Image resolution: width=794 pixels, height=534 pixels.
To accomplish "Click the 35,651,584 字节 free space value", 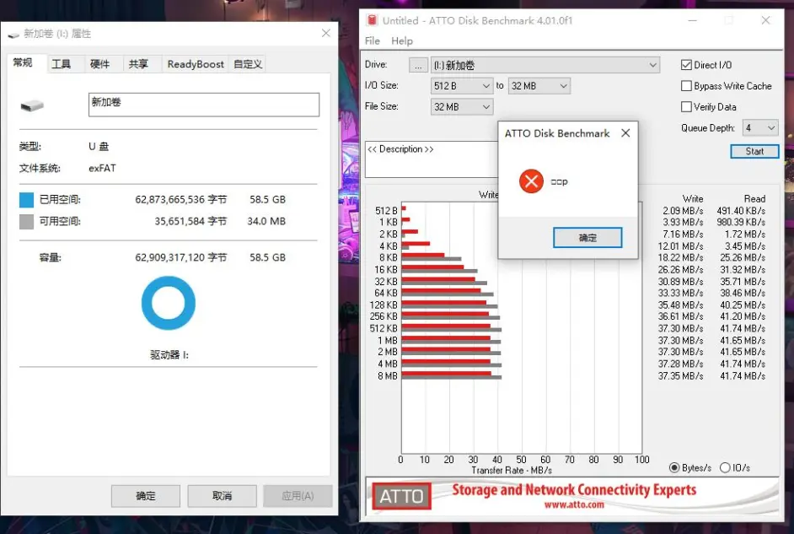I will point(190,221).
